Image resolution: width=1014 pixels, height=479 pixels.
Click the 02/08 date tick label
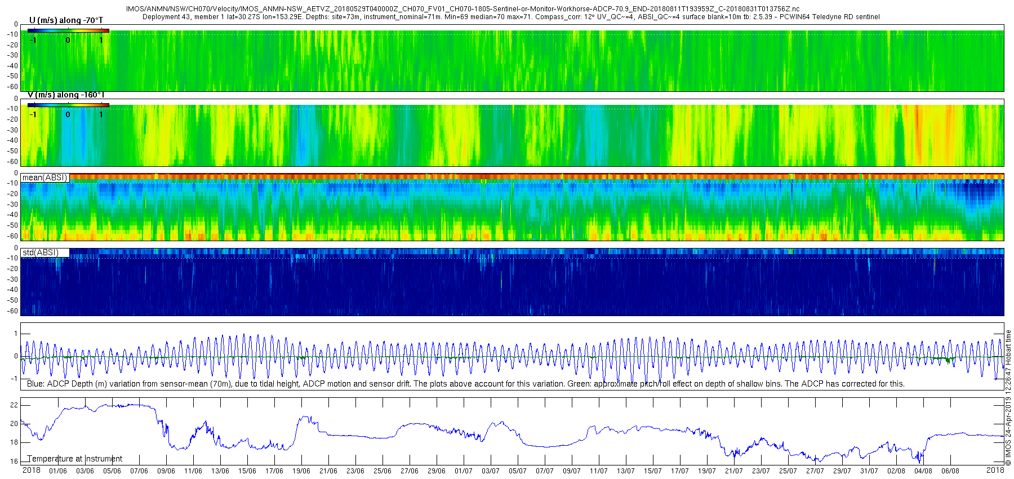click(x=896, y=471)
